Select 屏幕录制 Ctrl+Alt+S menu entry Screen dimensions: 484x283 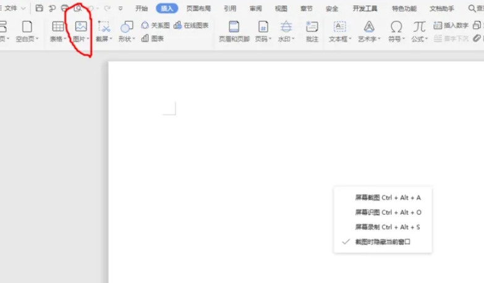point(388,227)
